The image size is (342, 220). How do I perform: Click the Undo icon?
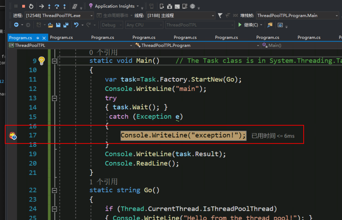[76, 25]
